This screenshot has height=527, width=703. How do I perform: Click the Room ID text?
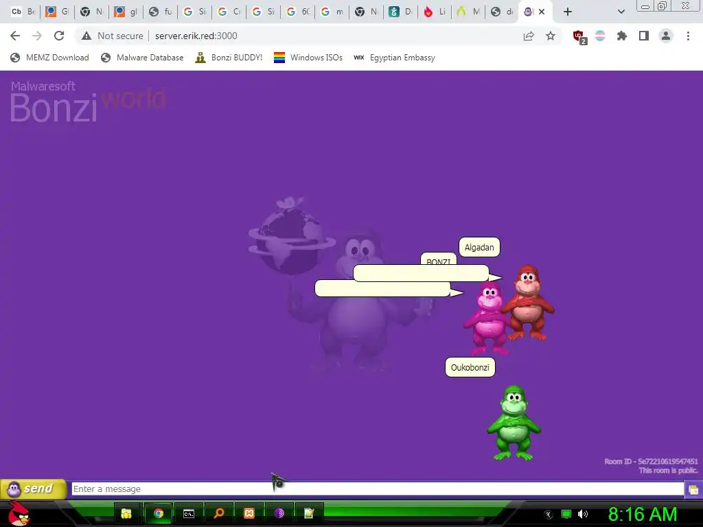pos(651,462)
